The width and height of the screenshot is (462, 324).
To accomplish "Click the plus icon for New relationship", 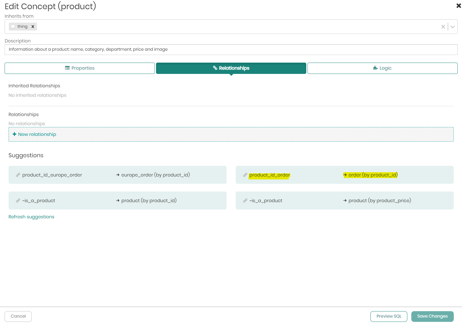I will tap(14, 134).
